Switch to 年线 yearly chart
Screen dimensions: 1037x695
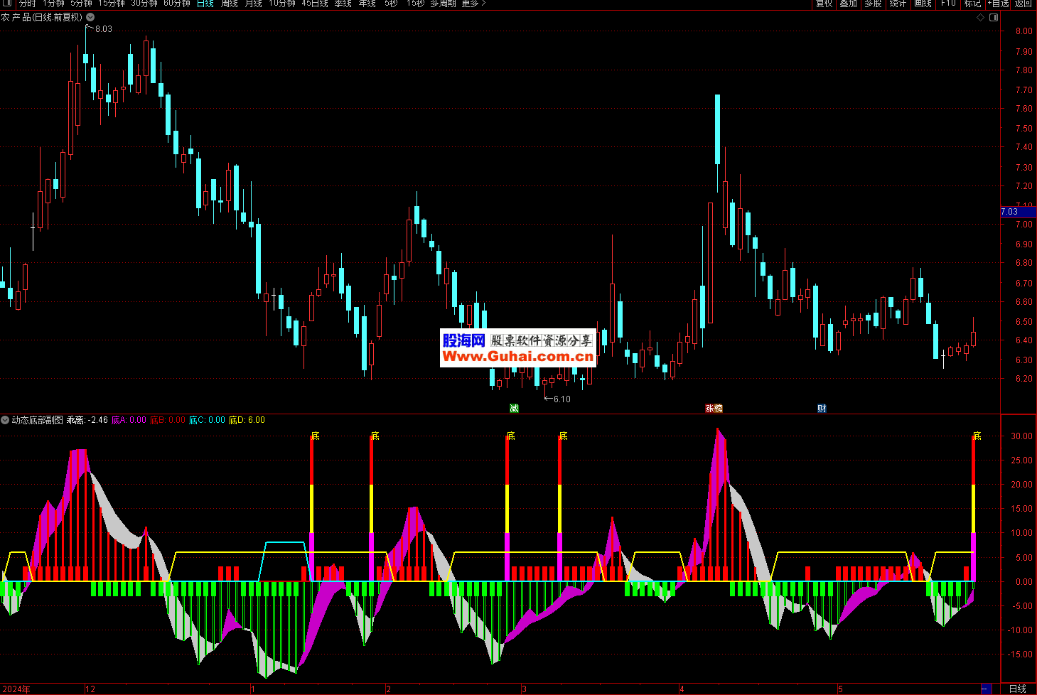[367, 4]
